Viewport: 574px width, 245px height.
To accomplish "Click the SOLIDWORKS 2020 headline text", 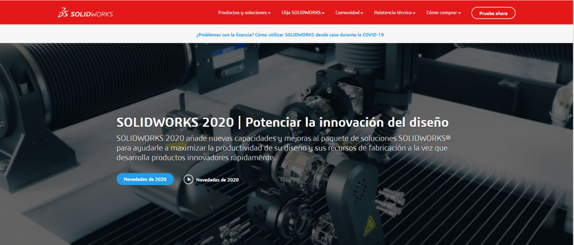I will [283, 122].
